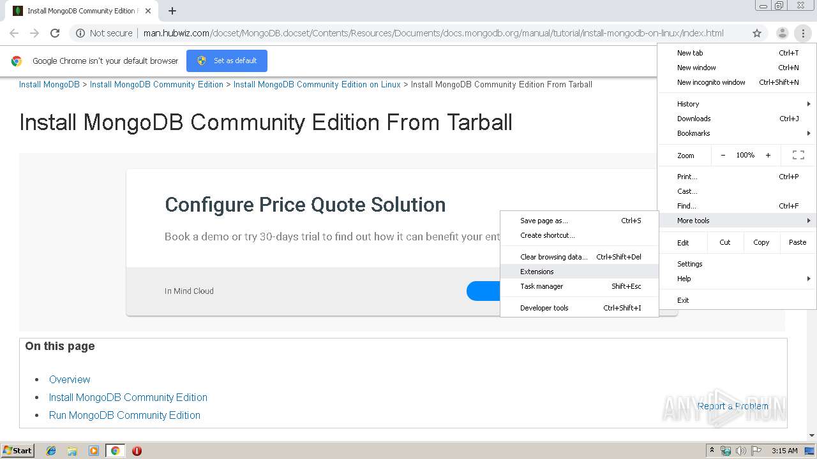This screenshot has width=817, height=459.
Task: Click the browser forward arrow
Action: tap(34, 33)
